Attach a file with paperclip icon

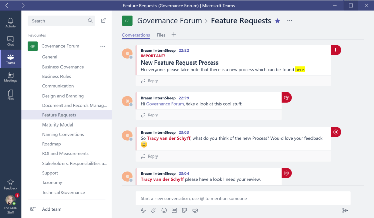tap(153, 210)
